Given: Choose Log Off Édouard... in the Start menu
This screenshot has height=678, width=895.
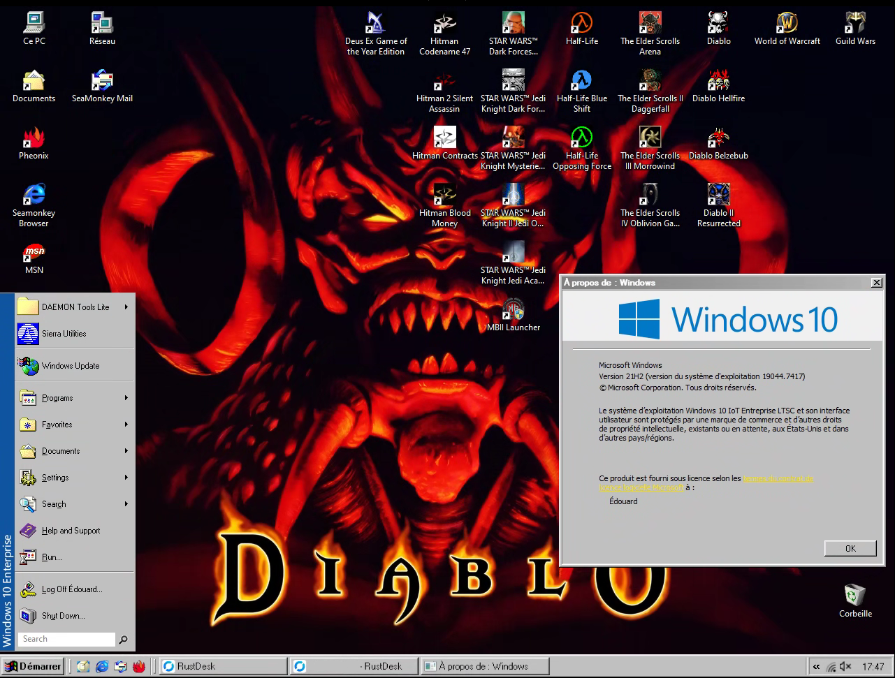Looking at the screenshot, I should pos(75,589).
